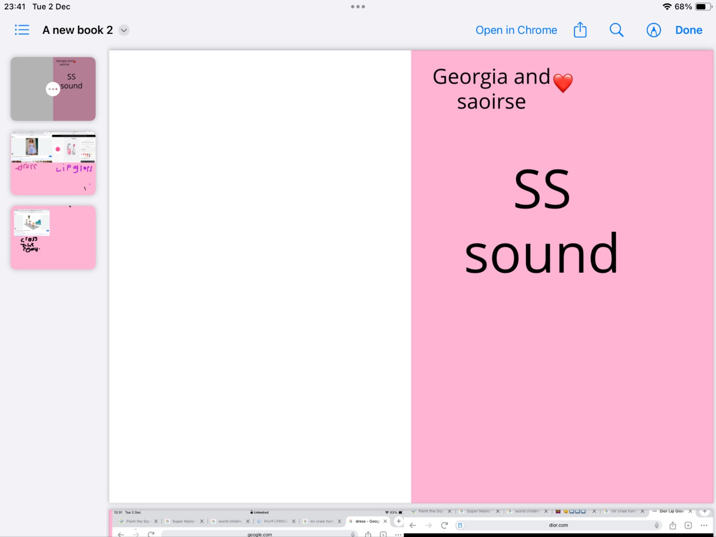The height and width of the screenshot is (537, 716).
Task: Select the dress - Google tab
Action: pyautogui.click(x=367, y=521)
